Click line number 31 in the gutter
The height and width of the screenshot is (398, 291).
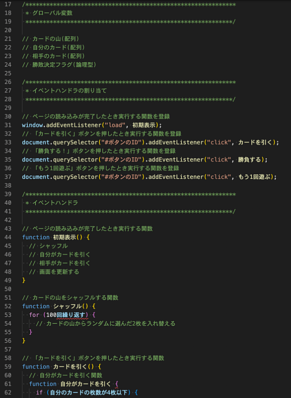(x=8, y=125)
